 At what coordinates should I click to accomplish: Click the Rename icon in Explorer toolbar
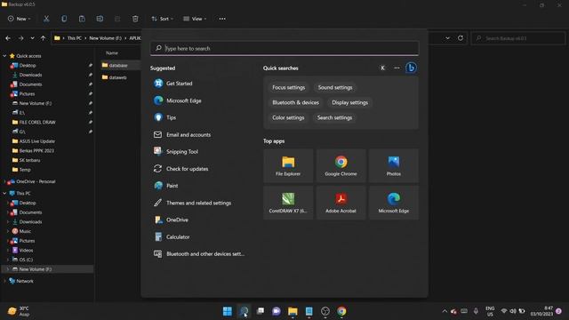click(100, 19)
